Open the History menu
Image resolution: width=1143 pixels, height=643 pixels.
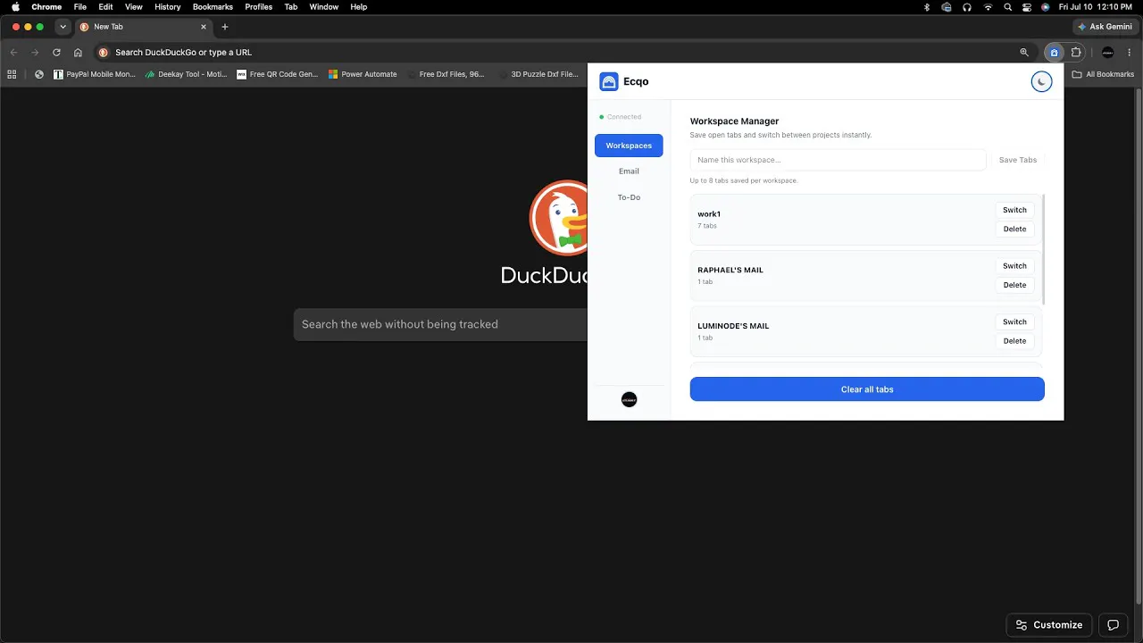167,7
